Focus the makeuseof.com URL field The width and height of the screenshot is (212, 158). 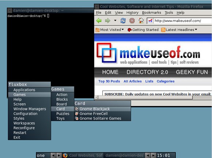(x=179, y=21)
